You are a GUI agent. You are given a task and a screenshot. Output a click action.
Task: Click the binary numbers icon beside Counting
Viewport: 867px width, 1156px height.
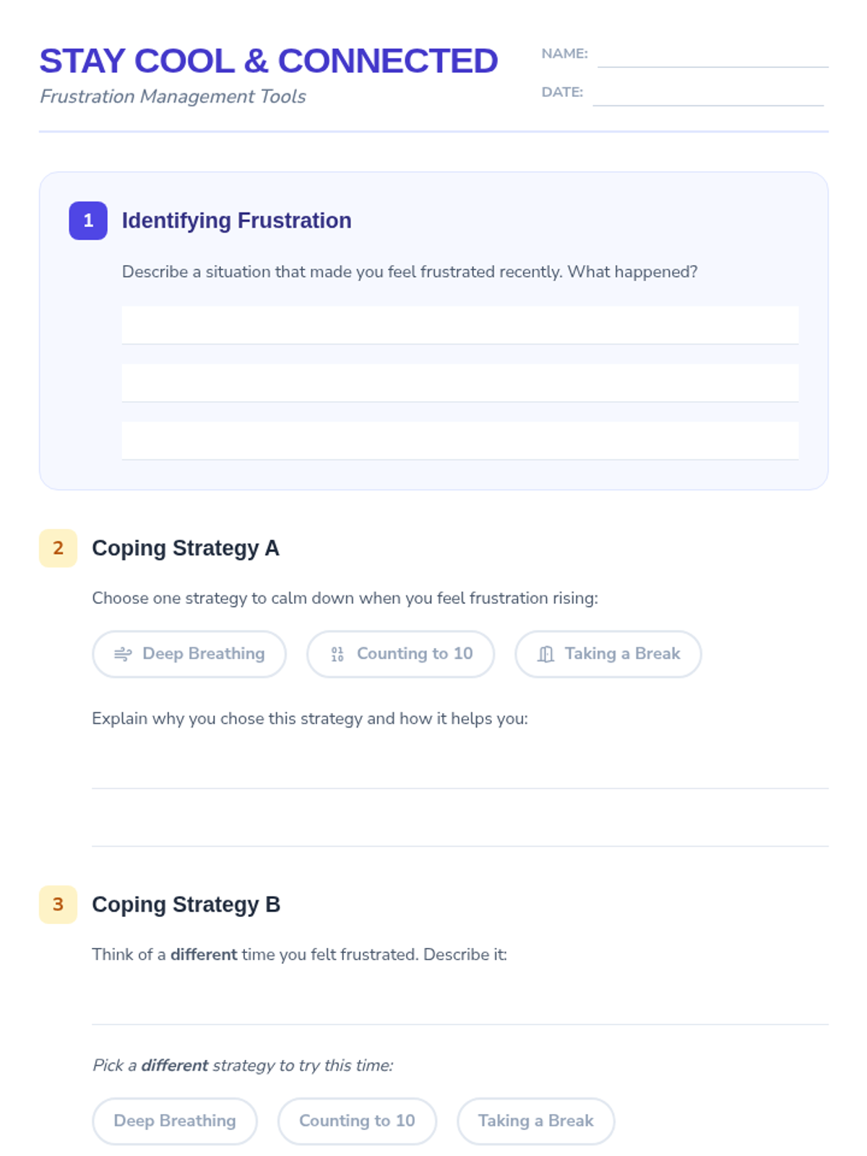click(337, 654)
